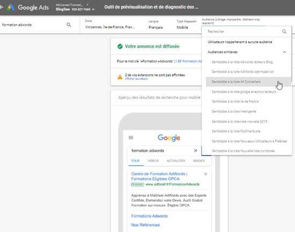Click the Votre annonce est diffusée message
The image size is (295, 232).
click(152, 47)
